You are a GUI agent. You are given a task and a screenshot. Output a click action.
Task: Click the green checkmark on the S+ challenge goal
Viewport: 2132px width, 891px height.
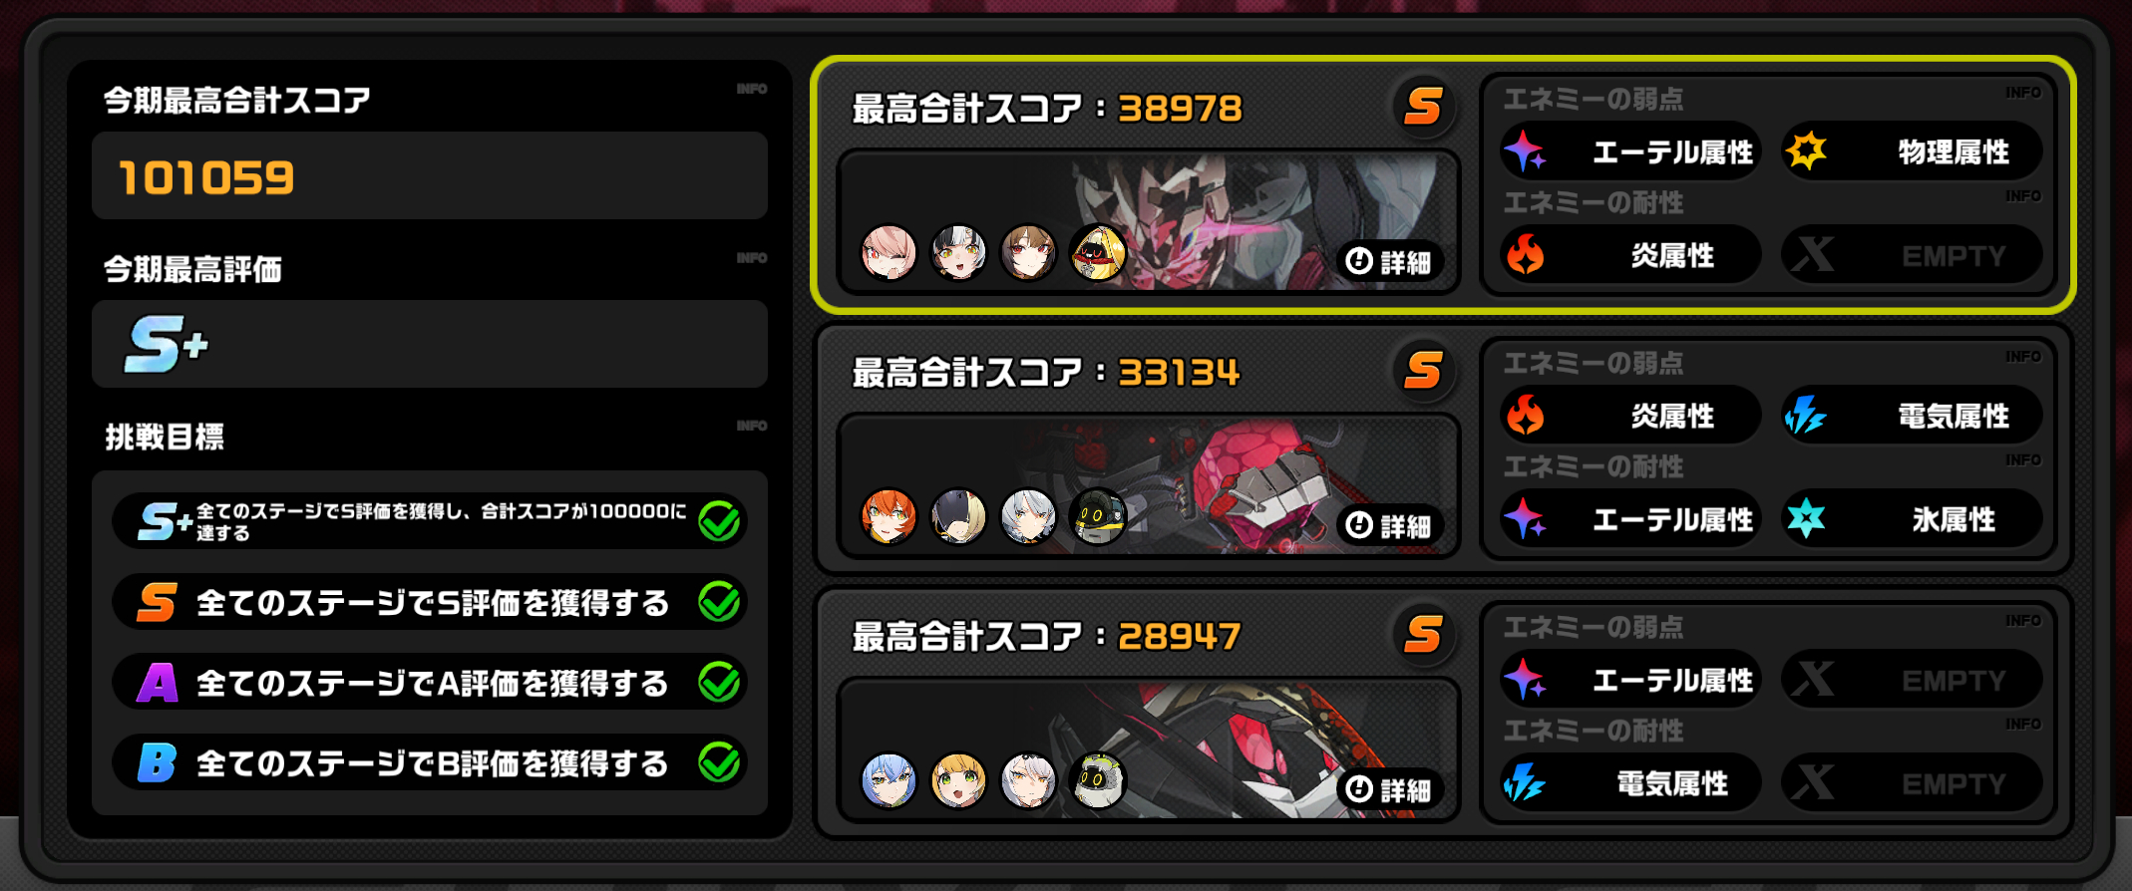point(719,520)
